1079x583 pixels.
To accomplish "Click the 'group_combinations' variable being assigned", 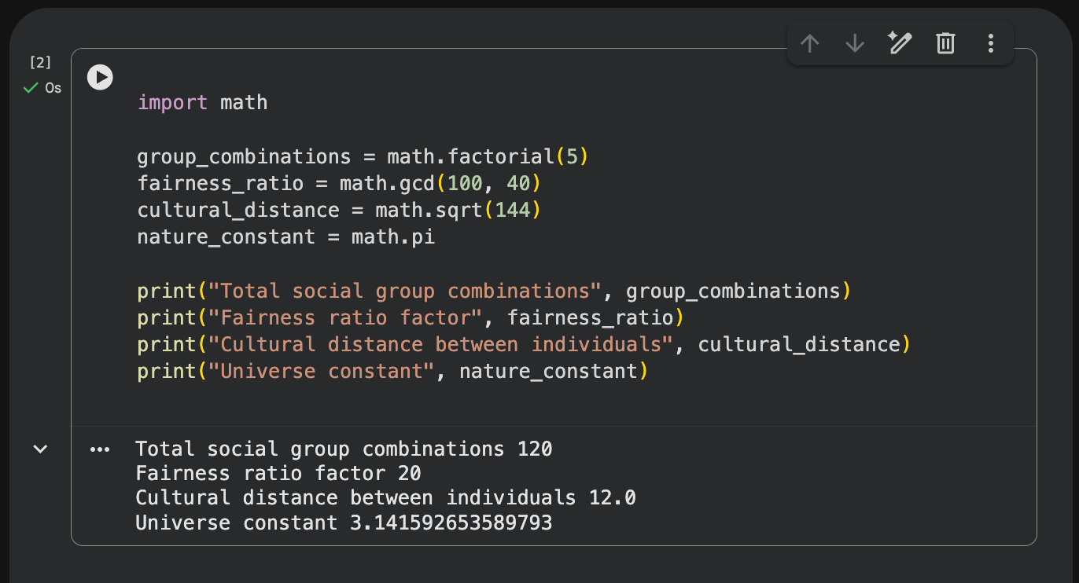I will click(244, 156).
